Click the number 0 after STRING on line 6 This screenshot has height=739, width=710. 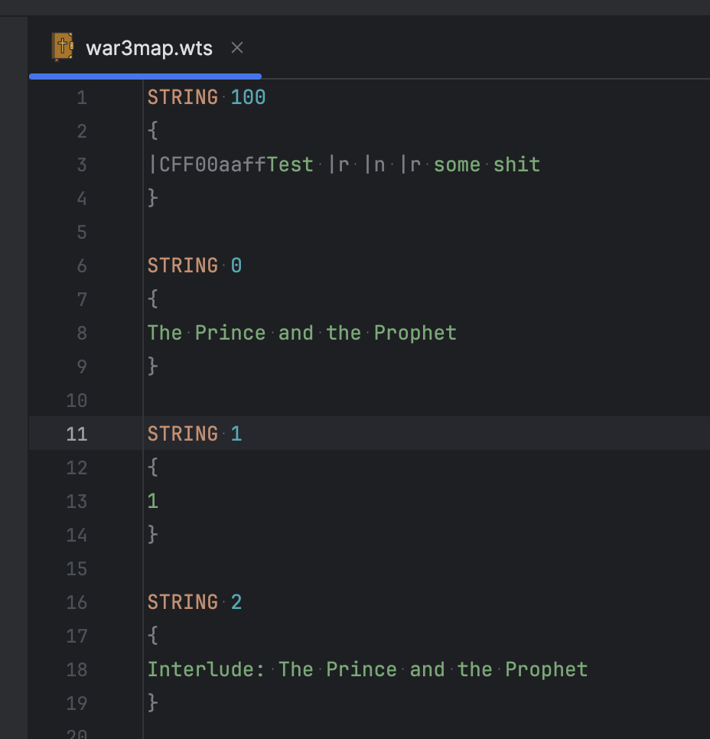coord(236,266)
